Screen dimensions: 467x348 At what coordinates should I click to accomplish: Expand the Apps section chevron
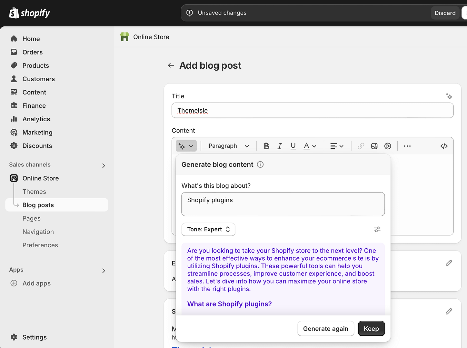pos(104,271)
